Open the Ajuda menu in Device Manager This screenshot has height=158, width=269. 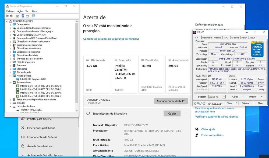pyautogui.click(x=34, y=11)
